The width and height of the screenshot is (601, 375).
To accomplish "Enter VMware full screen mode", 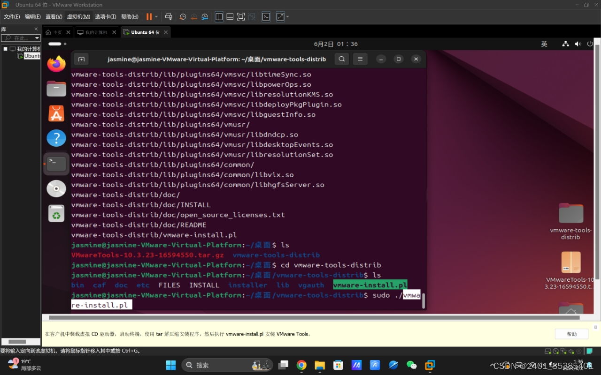I will 241,16.
